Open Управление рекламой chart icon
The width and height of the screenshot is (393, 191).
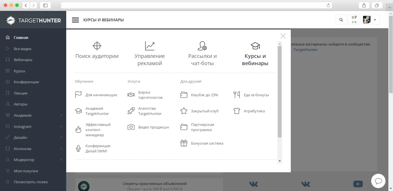click(x=150, y=46)
